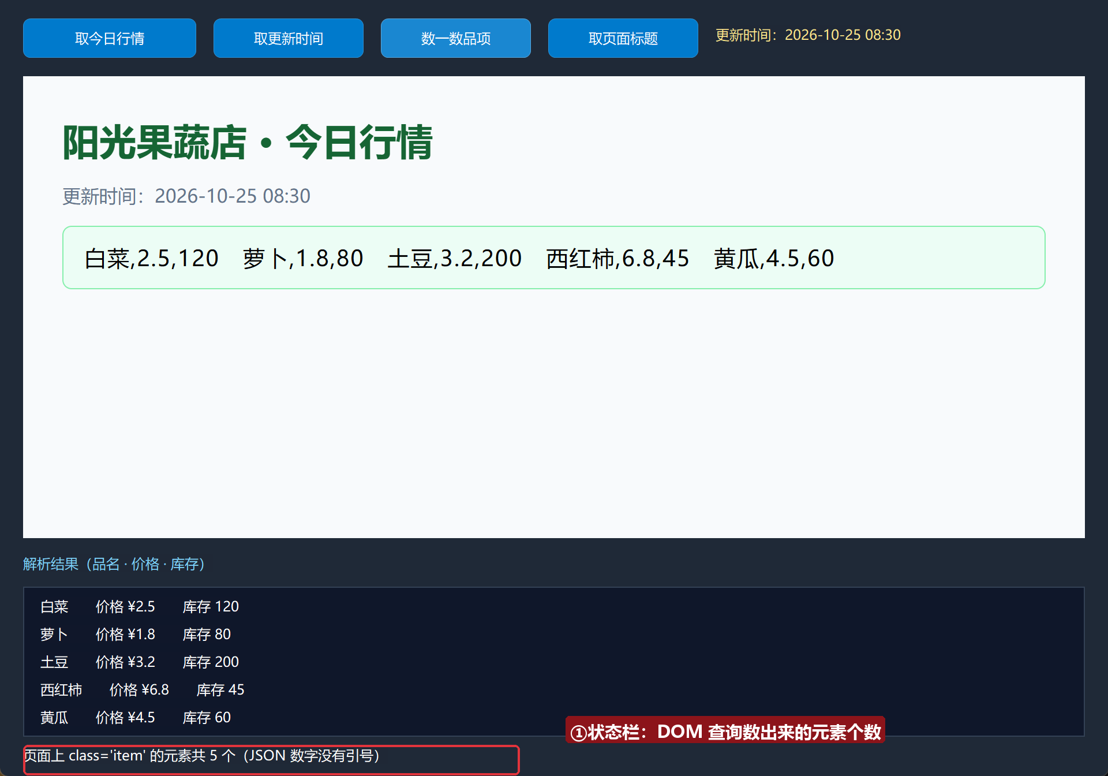Screen dimensions: 1108x776
Task: Select the 土豆,3.2,200 item
Action: 455,258
